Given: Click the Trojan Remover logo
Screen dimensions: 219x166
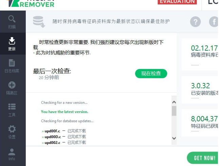Looking at the screenshot, I should (x=31, y=3).
